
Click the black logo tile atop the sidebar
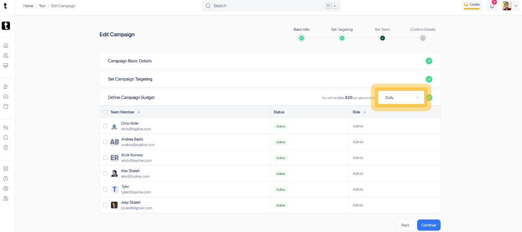(6, 26)
